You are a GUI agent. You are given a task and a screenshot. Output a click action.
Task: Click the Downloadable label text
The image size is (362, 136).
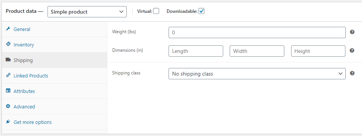[182, 11]
